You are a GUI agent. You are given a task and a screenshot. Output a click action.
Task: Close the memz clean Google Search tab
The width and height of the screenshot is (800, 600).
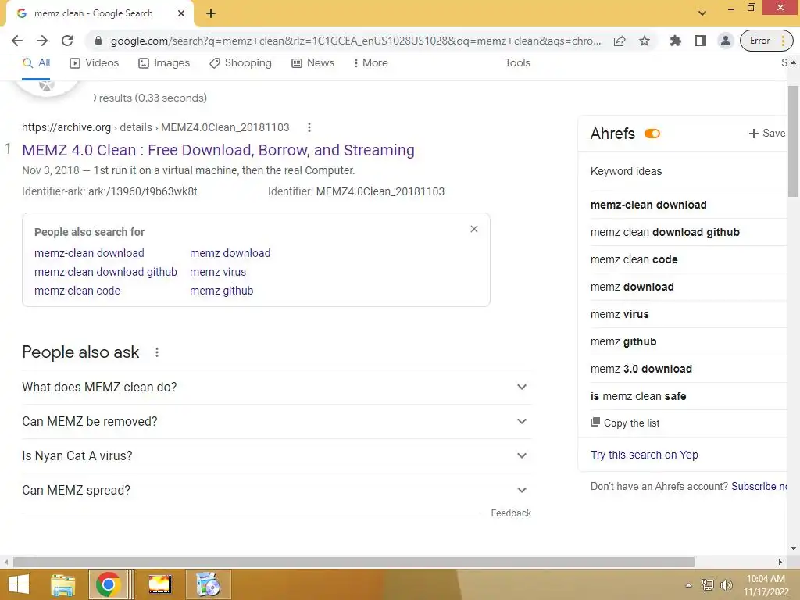click(x=181, y=14)
